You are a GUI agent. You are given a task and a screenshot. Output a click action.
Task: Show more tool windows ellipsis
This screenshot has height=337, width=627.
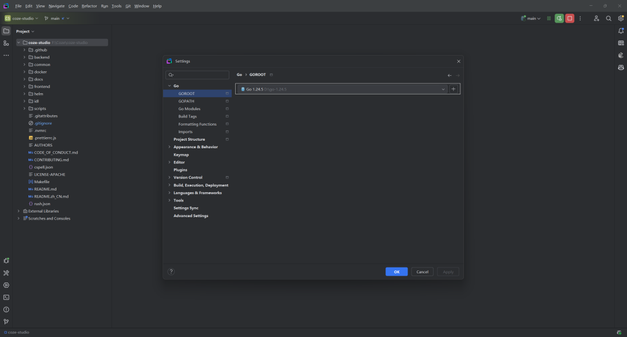(x=6, y=56)
